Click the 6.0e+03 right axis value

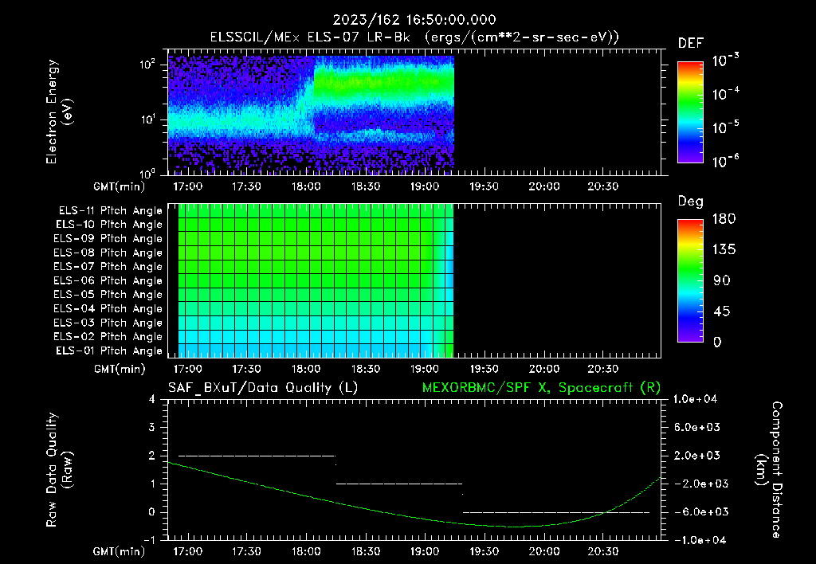(x=697, y=427)
